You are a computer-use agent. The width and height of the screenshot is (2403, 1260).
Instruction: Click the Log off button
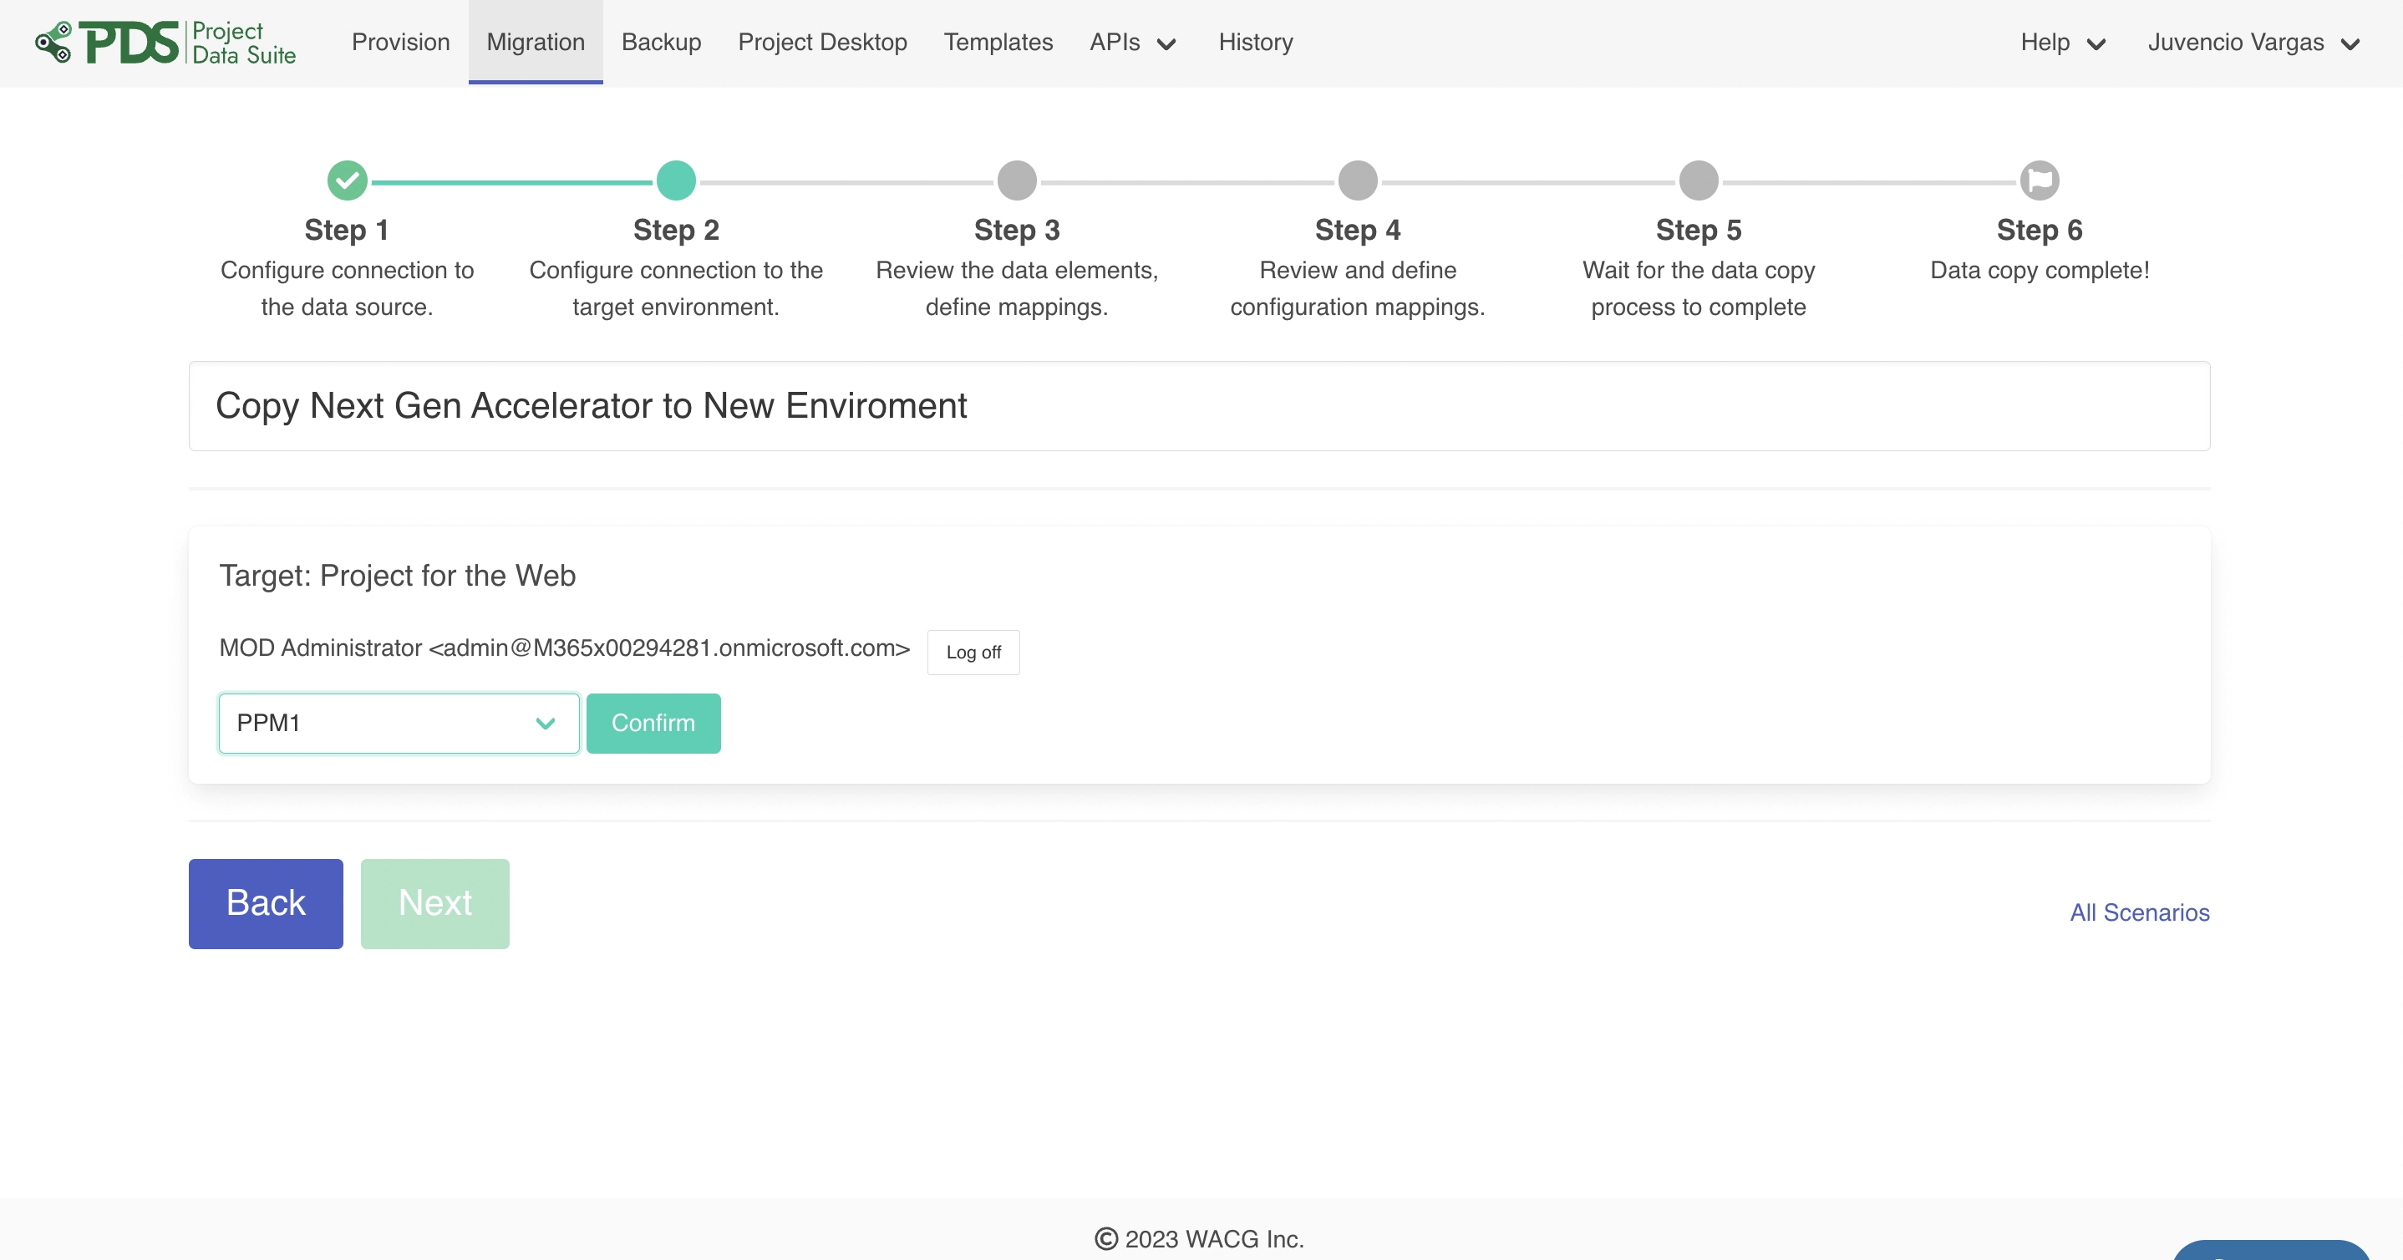(973, 652)
